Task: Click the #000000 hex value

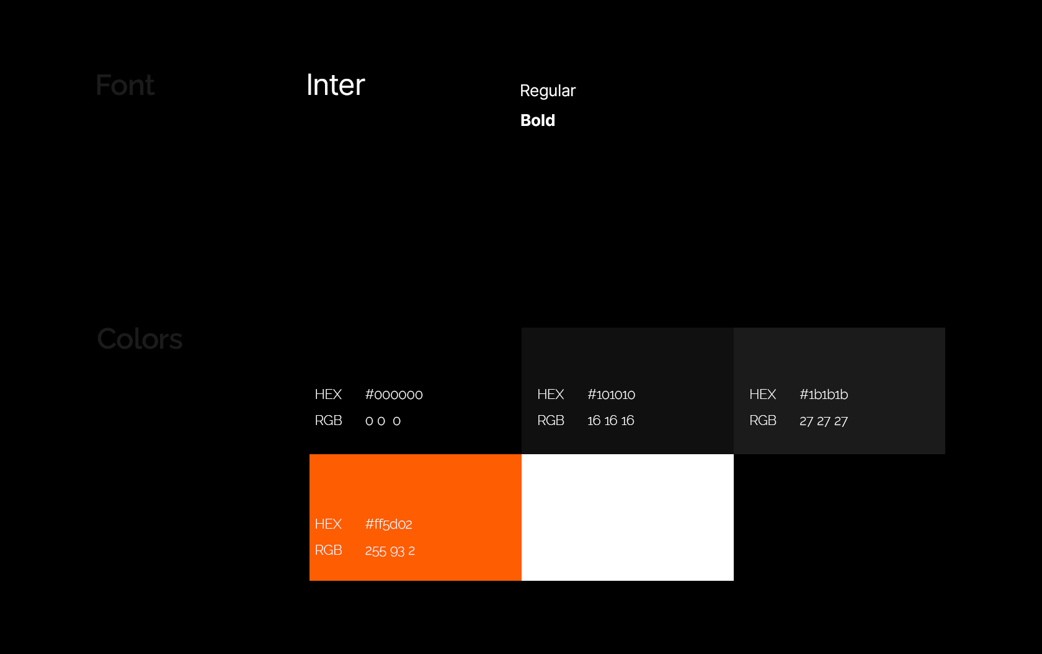Action: click(x=394, y=395)
